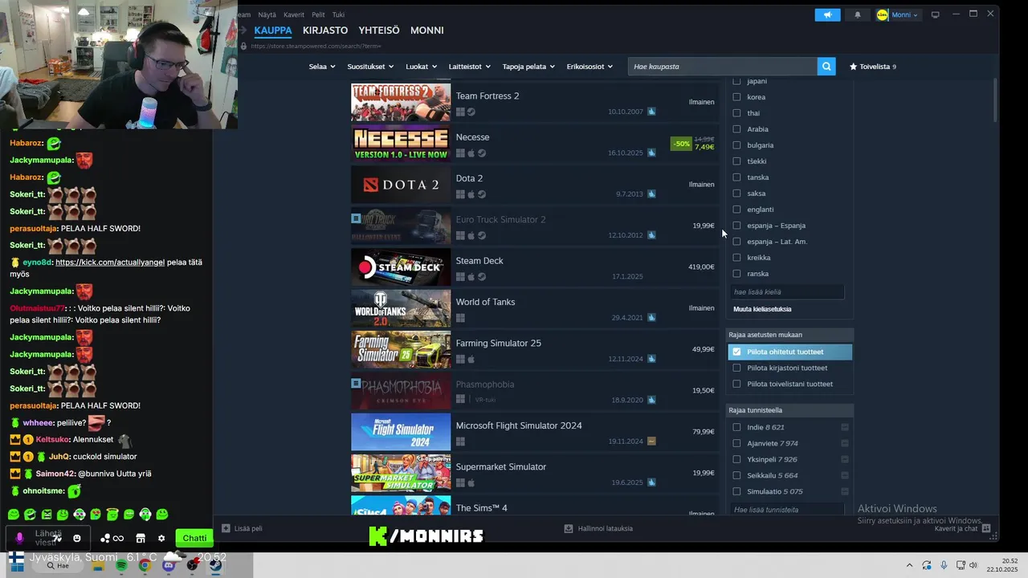Click the Simulaatio tag exclude minus icon
The image size is (1028, 578).
click(845, 491)
